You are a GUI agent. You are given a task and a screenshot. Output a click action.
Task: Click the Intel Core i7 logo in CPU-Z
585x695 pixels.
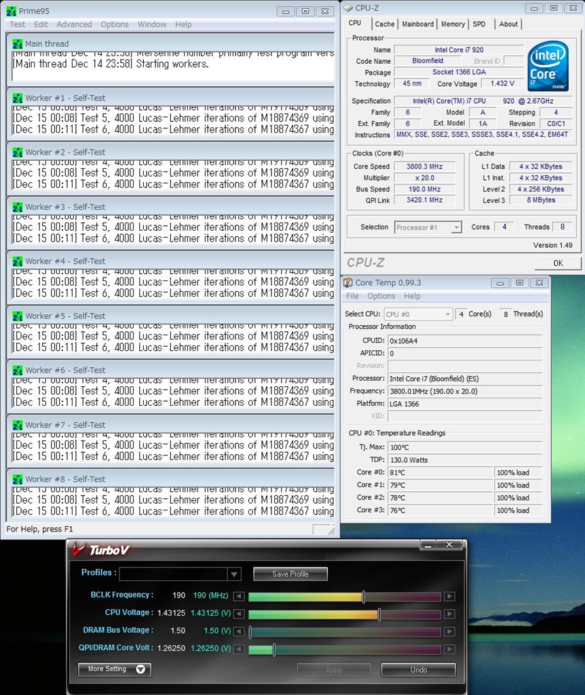pos(548,66)
